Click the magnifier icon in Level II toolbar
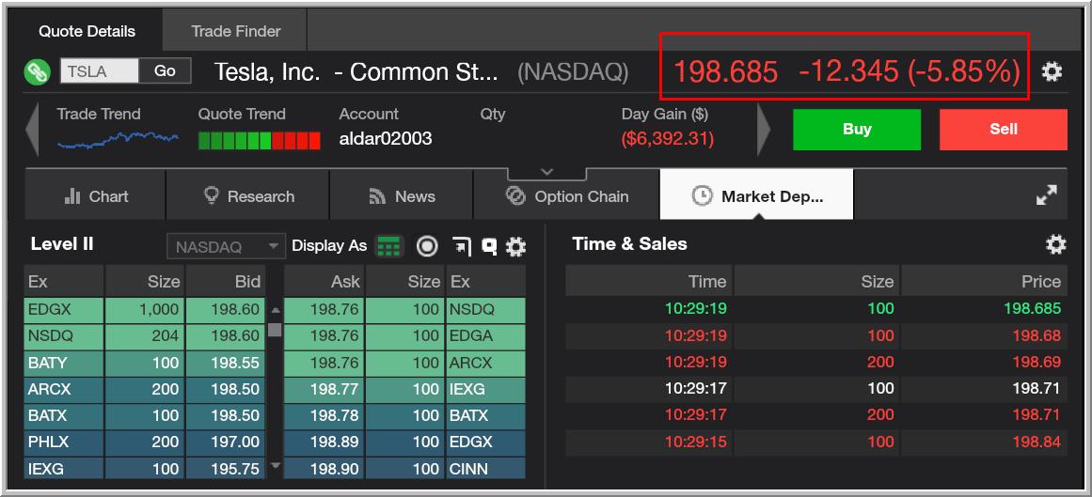Viewport: 1092px width, 497px height. point(490,246)
